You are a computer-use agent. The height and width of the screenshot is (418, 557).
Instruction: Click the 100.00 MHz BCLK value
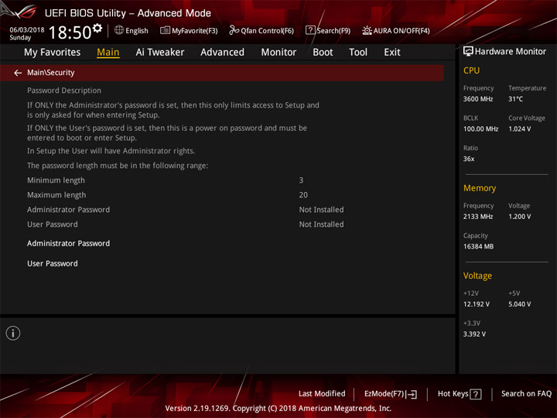click(x=481, y=129)
